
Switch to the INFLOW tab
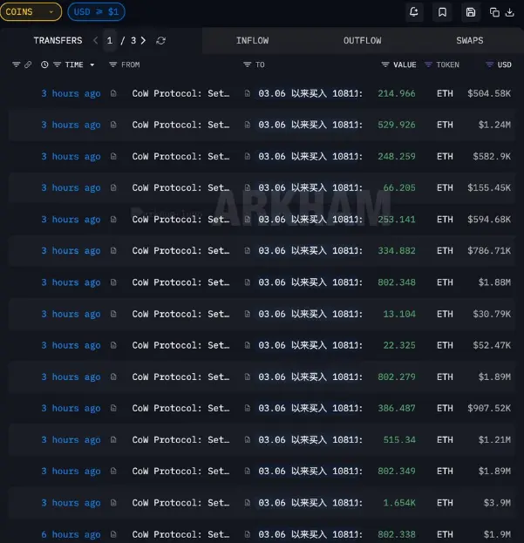(x=253, y=40)
